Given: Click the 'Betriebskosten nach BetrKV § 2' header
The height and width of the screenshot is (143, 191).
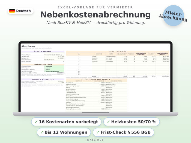Looking at the screenshot, I should [97, 79].
